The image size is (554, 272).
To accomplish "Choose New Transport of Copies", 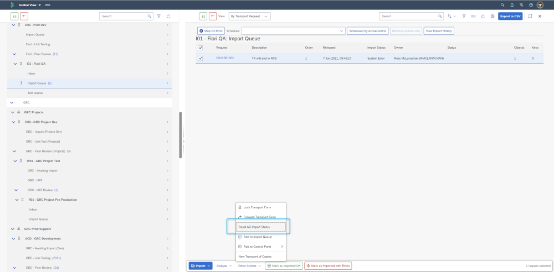I will [261, 257].
